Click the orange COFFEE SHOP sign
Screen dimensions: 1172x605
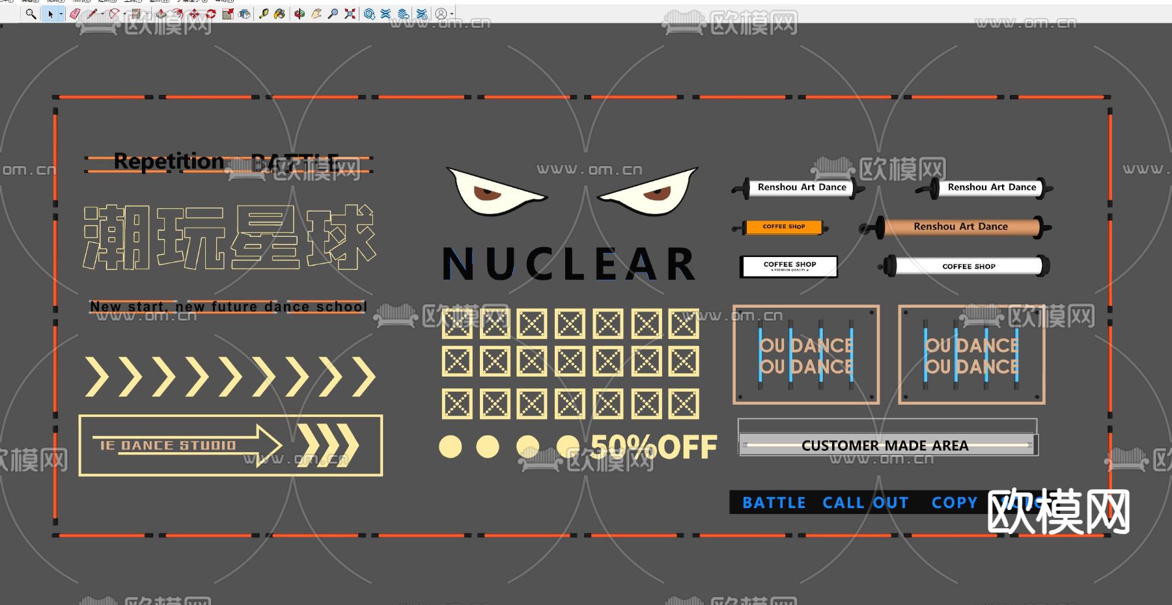784,227
